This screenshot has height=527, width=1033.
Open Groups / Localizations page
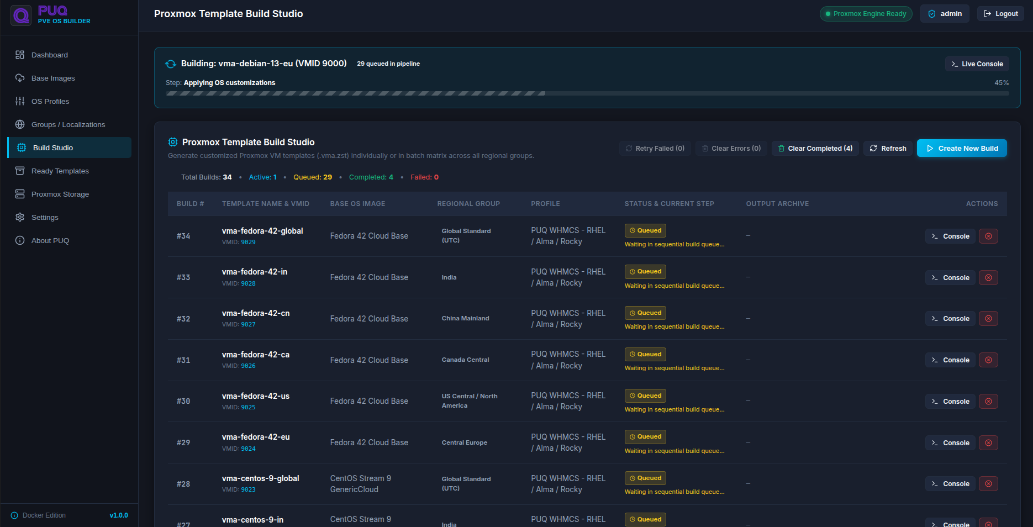click(70, 124)
